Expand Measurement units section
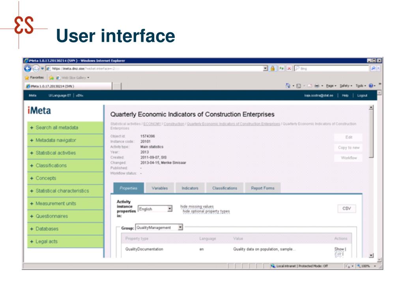404x303 pixels. coord(65,203)
